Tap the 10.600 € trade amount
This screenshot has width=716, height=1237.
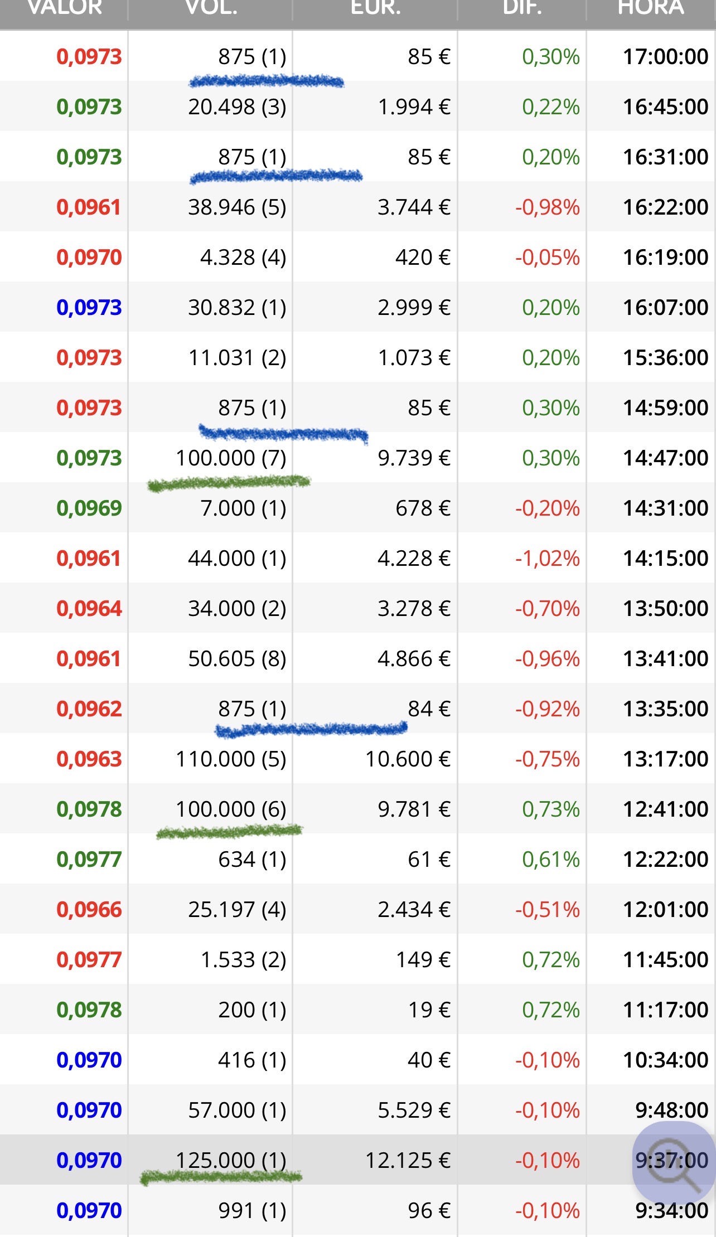pyautogui.click(x=408, y=759)
